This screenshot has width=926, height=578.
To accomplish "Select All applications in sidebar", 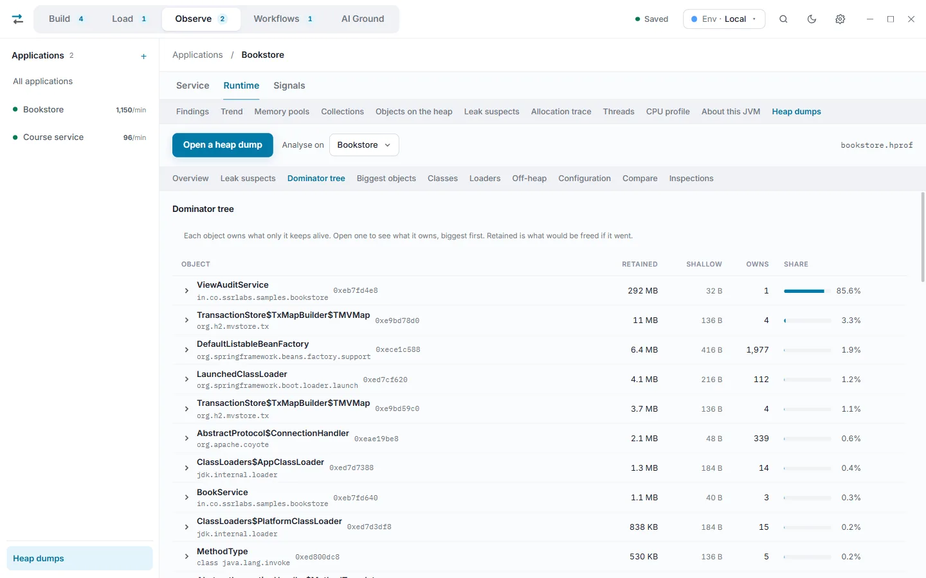I will point(42,82).
